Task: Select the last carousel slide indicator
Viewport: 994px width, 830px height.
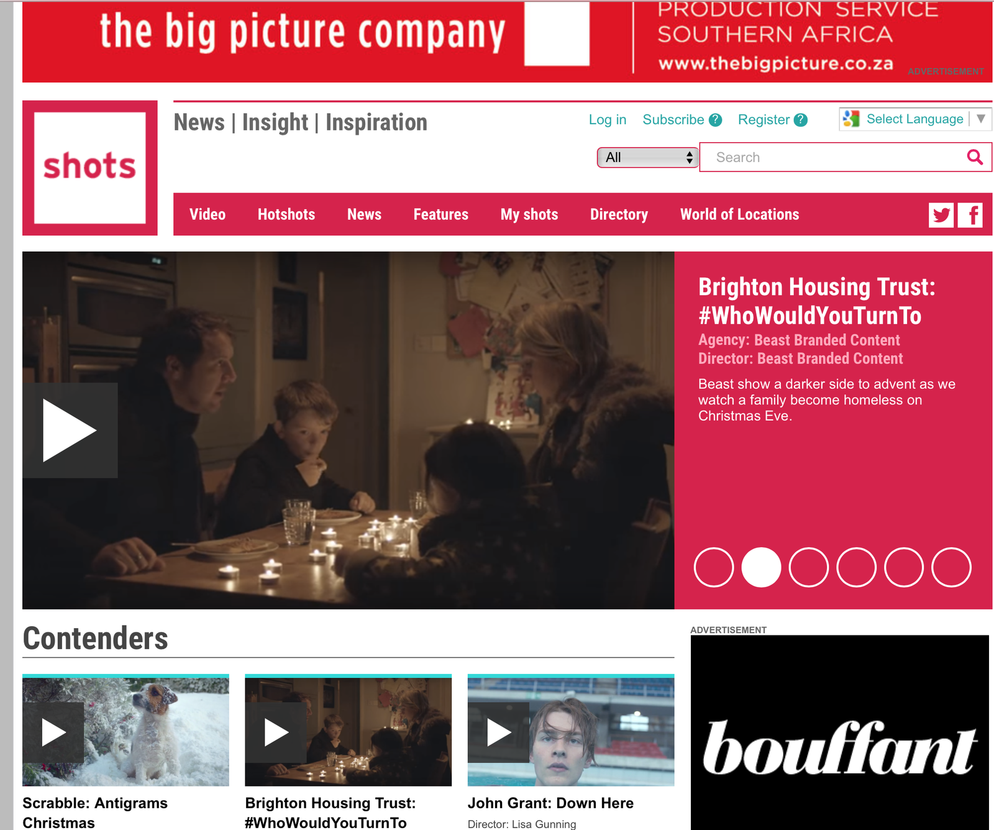Action: [951, 567]
